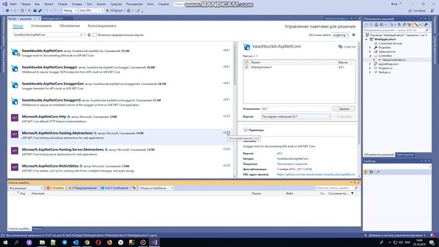Clear the package search box text
This screenshot has height=247, width=439.
coord(81,35)
